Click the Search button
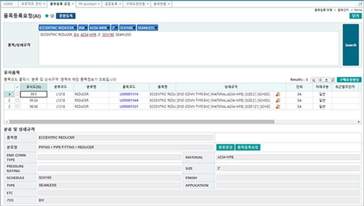The width and height of the screenshot is (364, 206). pyautogui.click(x=350, y=45)
